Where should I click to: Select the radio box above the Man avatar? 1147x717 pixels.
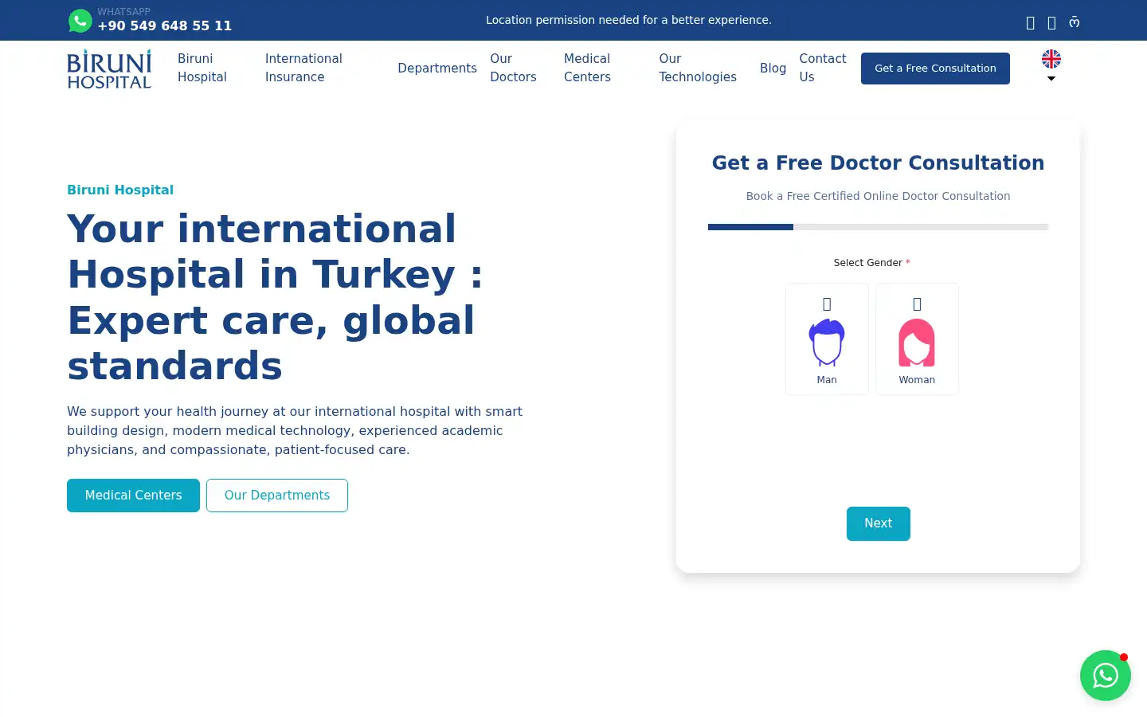pyautogui.click(x=827, y=304)
